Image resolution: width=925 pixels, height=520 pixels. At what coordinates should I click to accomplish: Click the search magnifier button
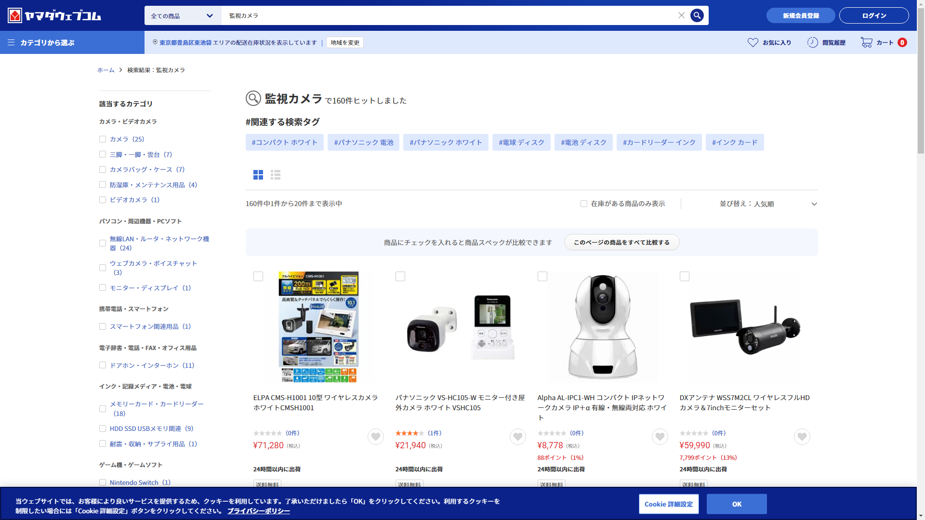point(697,15)
